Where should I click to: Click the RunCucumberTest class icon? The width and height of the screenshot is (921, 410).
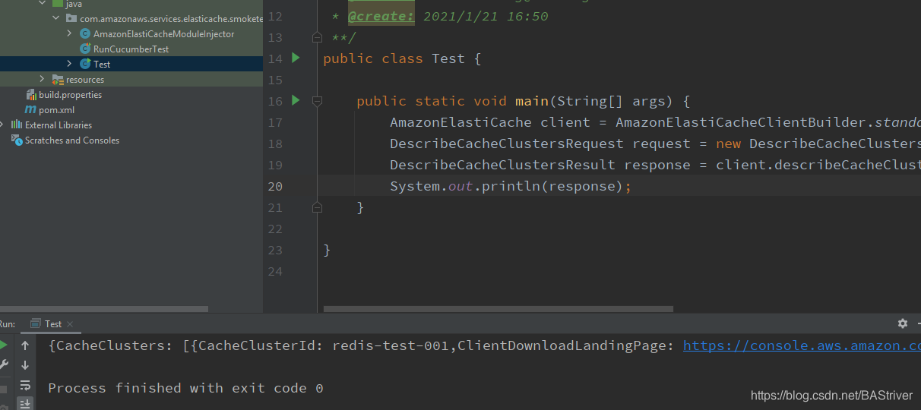point(85,49)
